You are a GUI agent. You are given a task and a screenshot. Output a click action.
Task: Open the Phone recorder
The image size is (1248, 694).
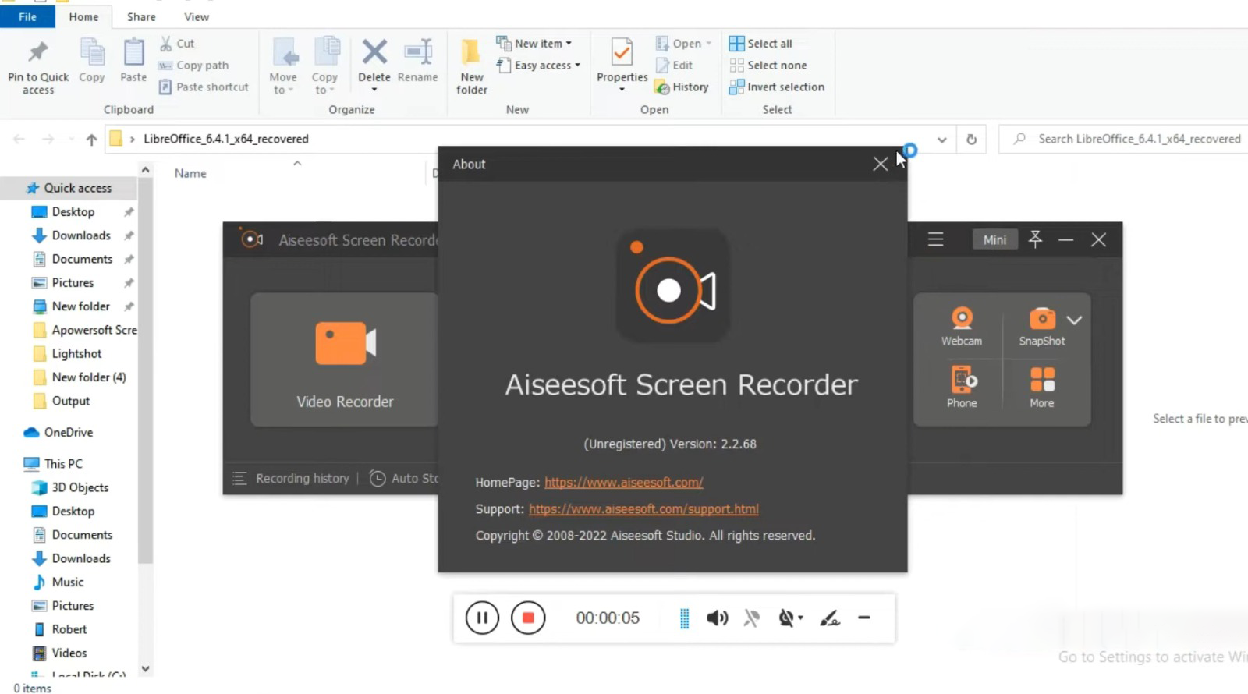[x=962, y=388]
